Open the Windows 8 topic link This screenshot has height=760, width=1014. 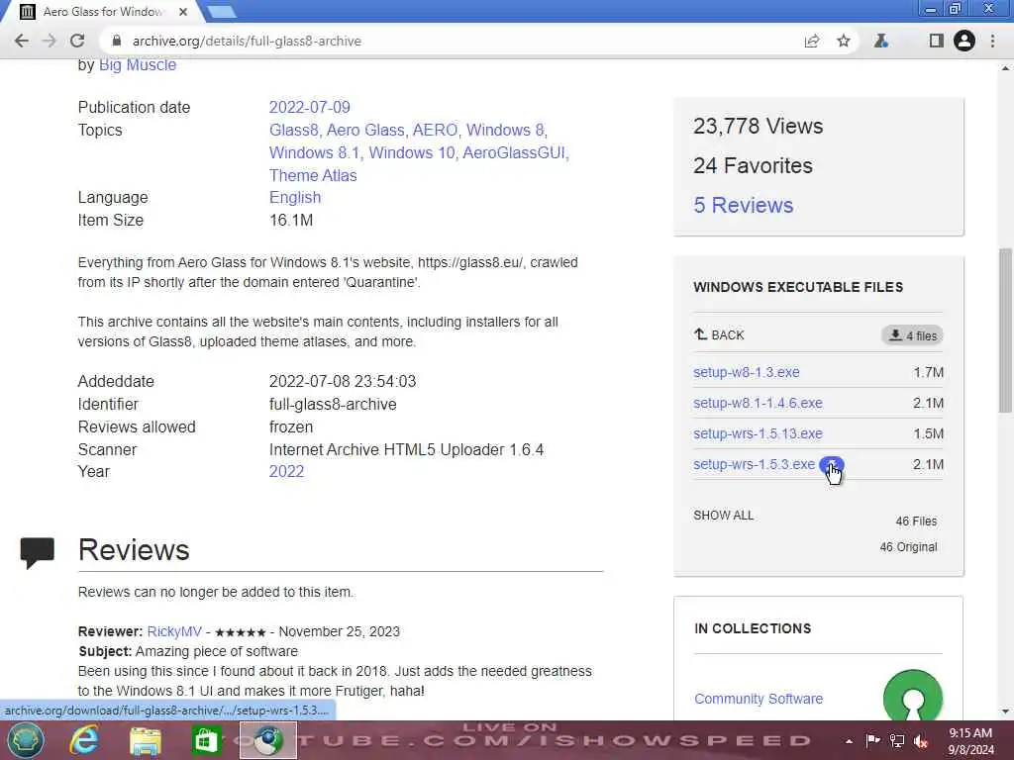coord(505,130)
